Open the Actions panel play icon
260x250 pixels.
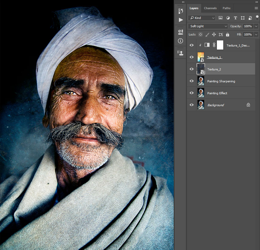click(x=180, y=20)
